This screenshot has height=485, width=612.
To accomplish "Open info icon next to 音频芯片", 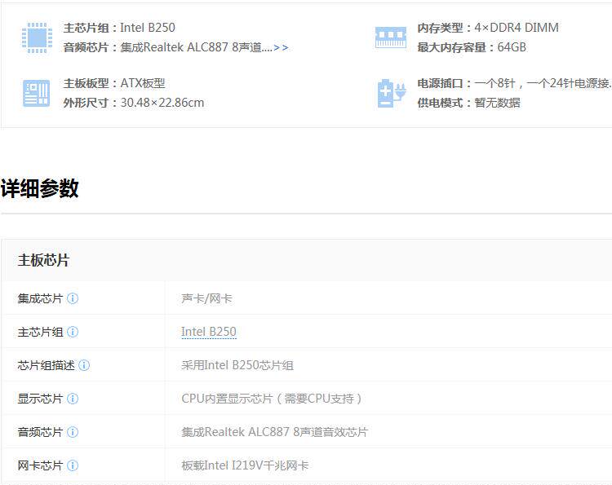I will (x=73, y=432).
